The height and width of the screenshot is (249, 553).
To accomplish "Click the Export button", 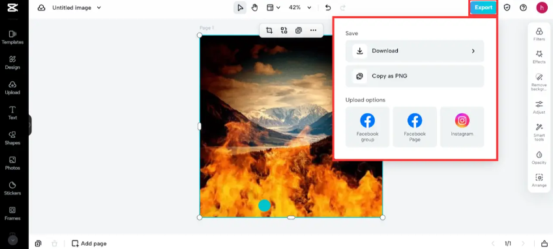I will pos(483,8).
